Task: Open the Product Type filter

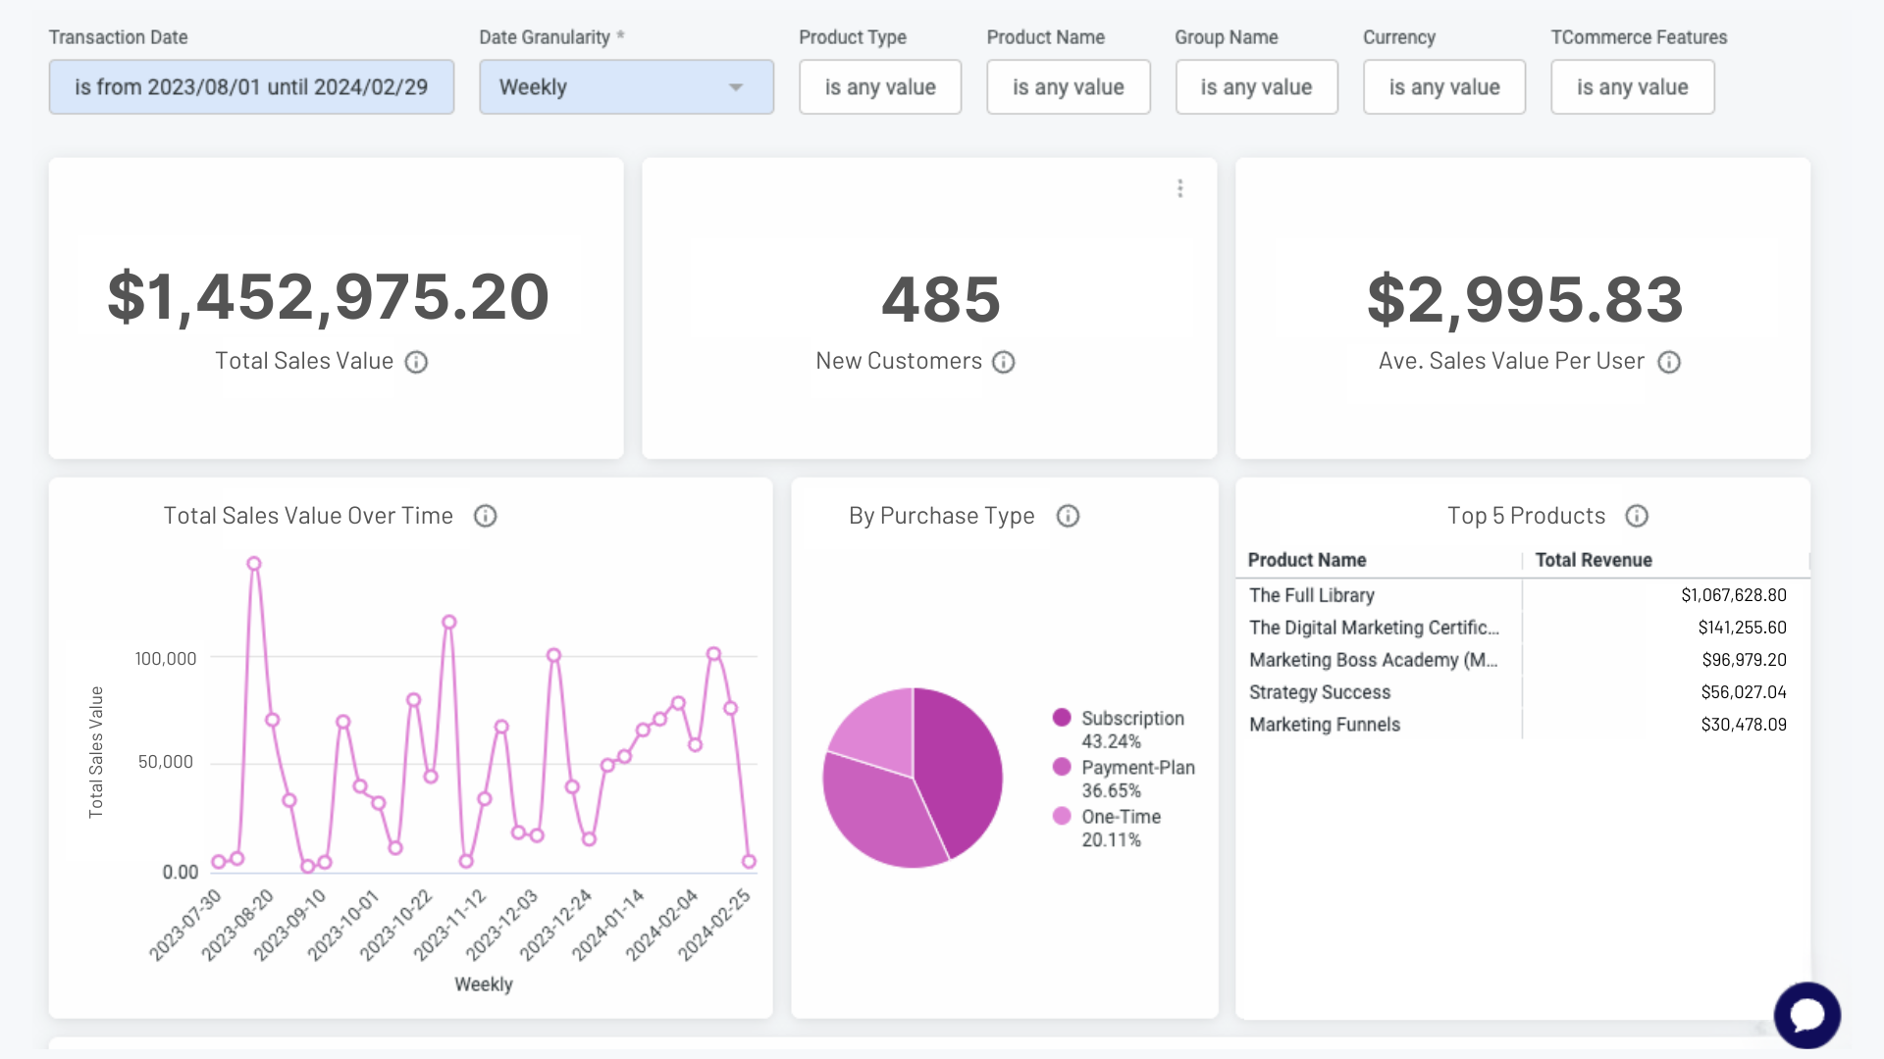Action: [x=880, y=87]
